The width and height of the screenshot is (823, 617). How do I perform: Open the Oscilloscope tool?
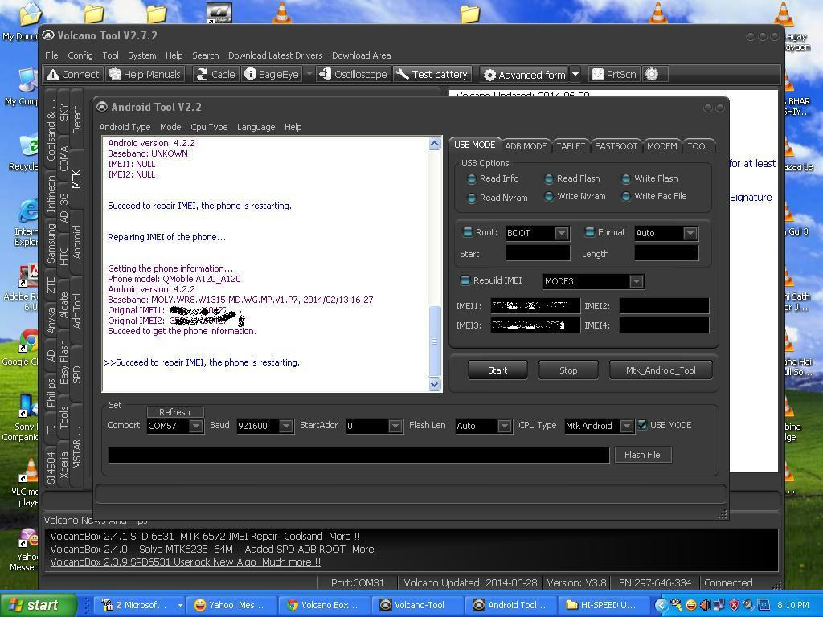[354, 75]
